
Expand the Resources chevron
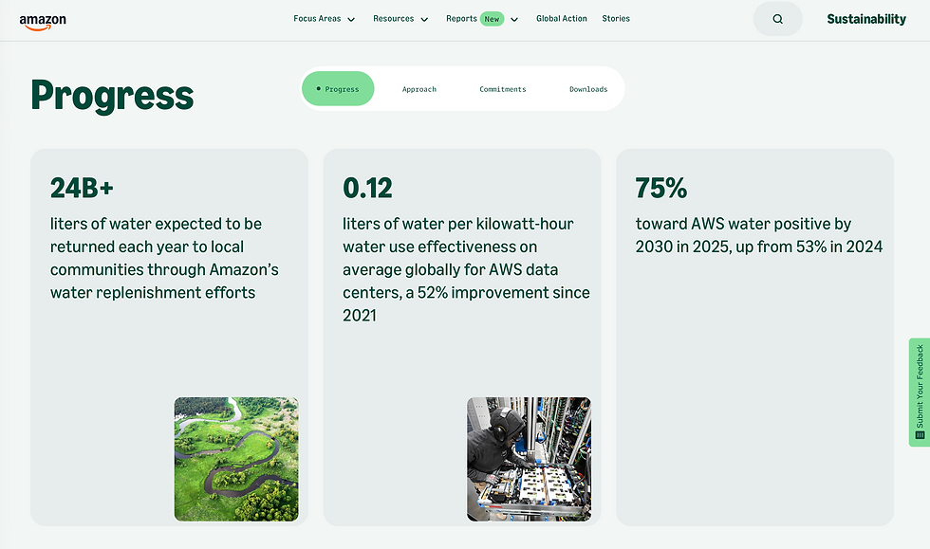click(424, 20)
